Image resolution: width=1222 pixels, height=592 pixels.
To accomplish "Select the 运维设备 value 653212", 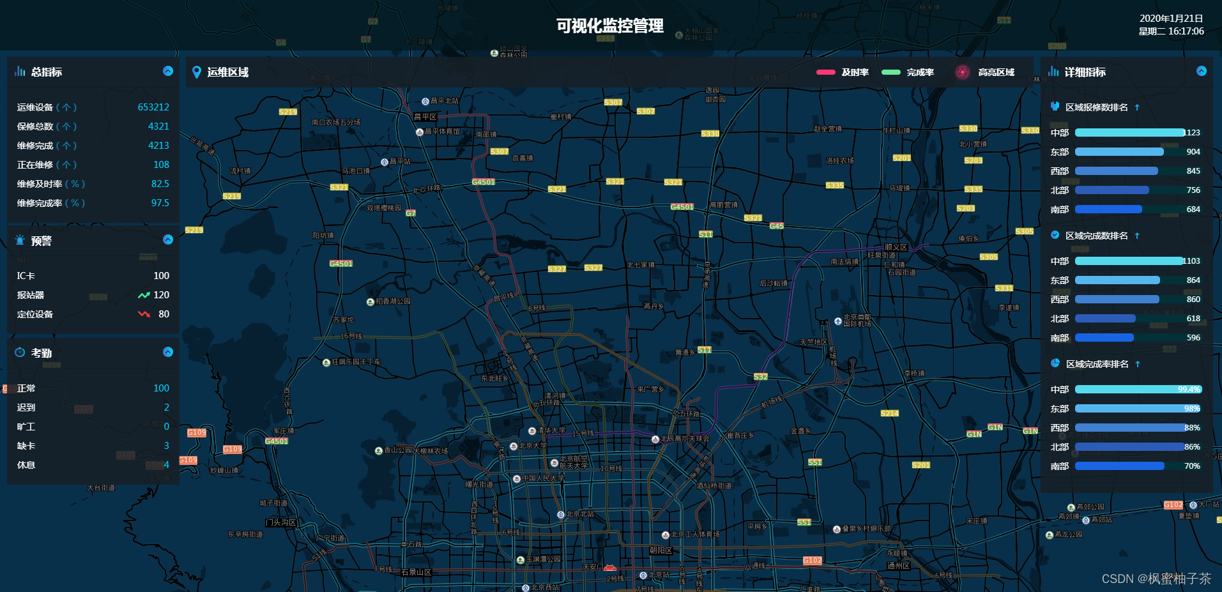I will click(153, 107).
